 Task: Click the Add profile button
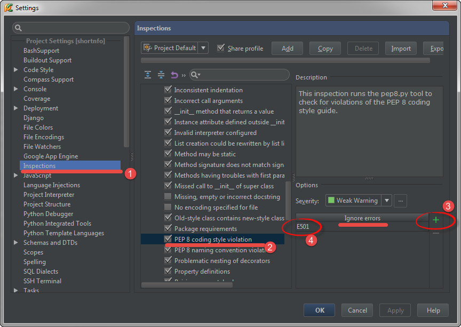pyautogui.click(x=287, y=49)
